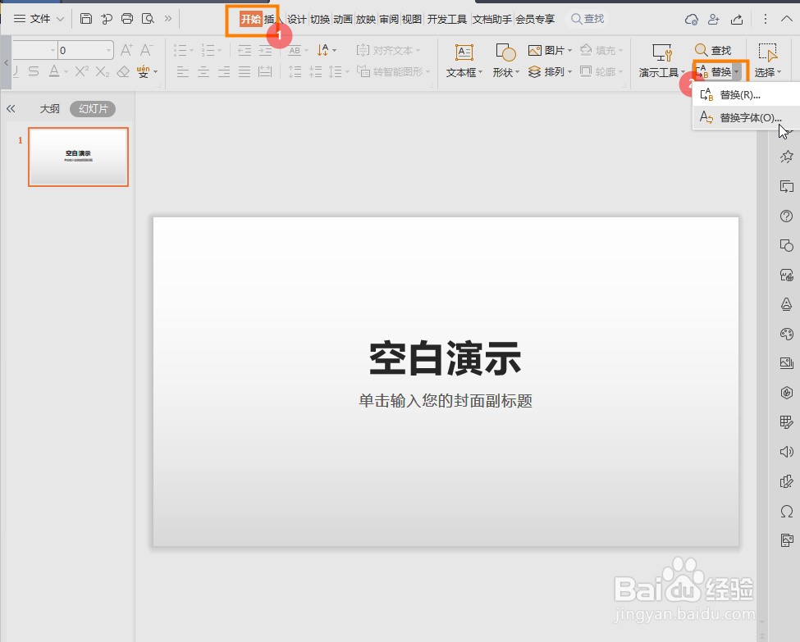Select align text left

click(183, 72)
